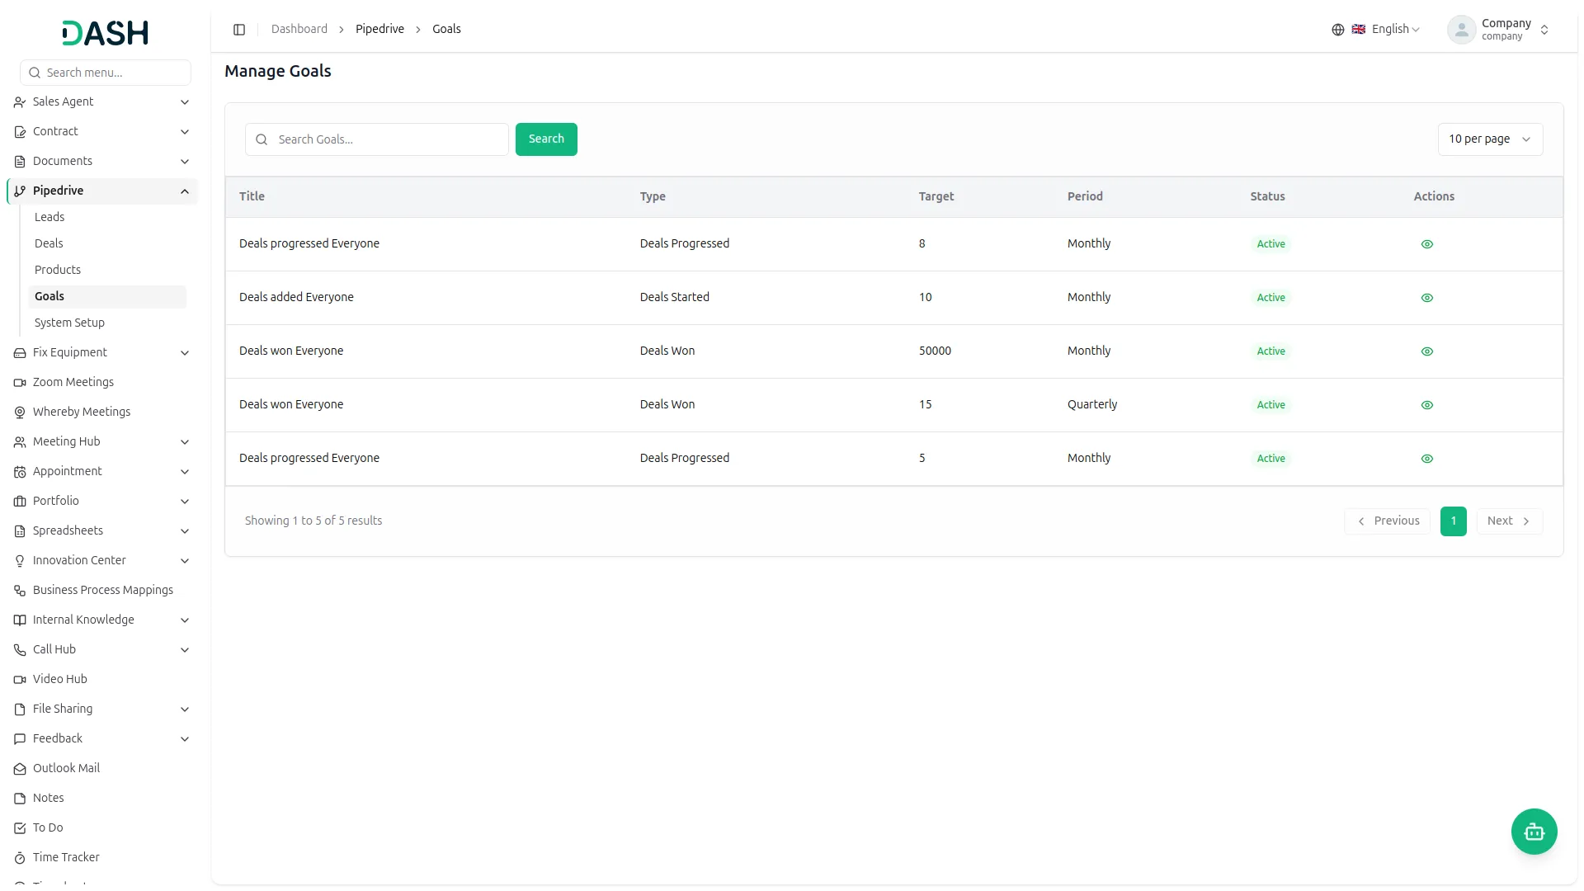Click the Business Process Mappings icon
1584x891 pixels.
point(20,591)
